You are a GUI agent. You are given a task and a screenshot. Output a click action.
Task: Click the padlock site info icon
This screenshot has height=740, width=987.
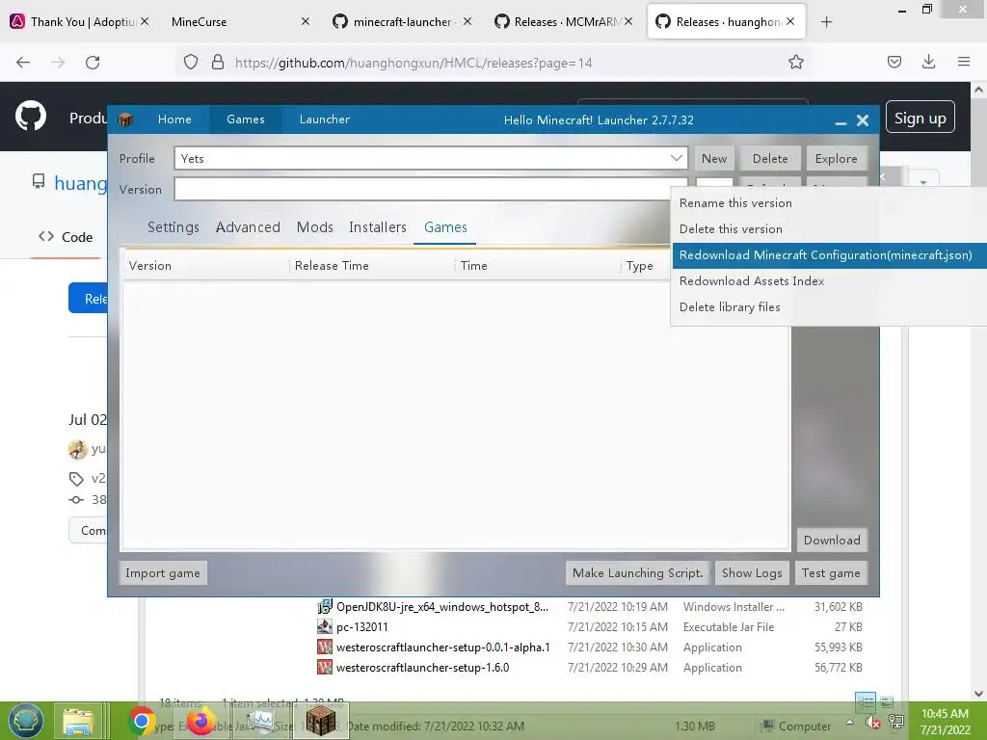pyautogui.click(x=218, y=62)
